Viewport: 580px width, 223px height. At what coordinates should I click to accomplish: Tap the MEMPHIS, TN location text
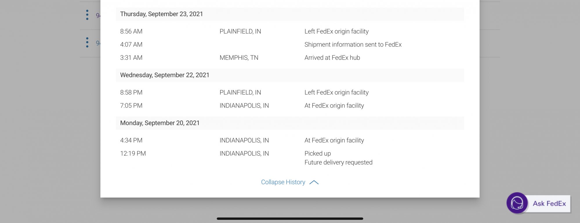[239, 58]
